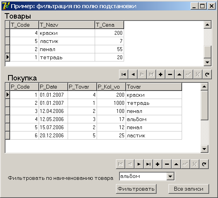Click the Фильтровать button

(x=136, y=189)
